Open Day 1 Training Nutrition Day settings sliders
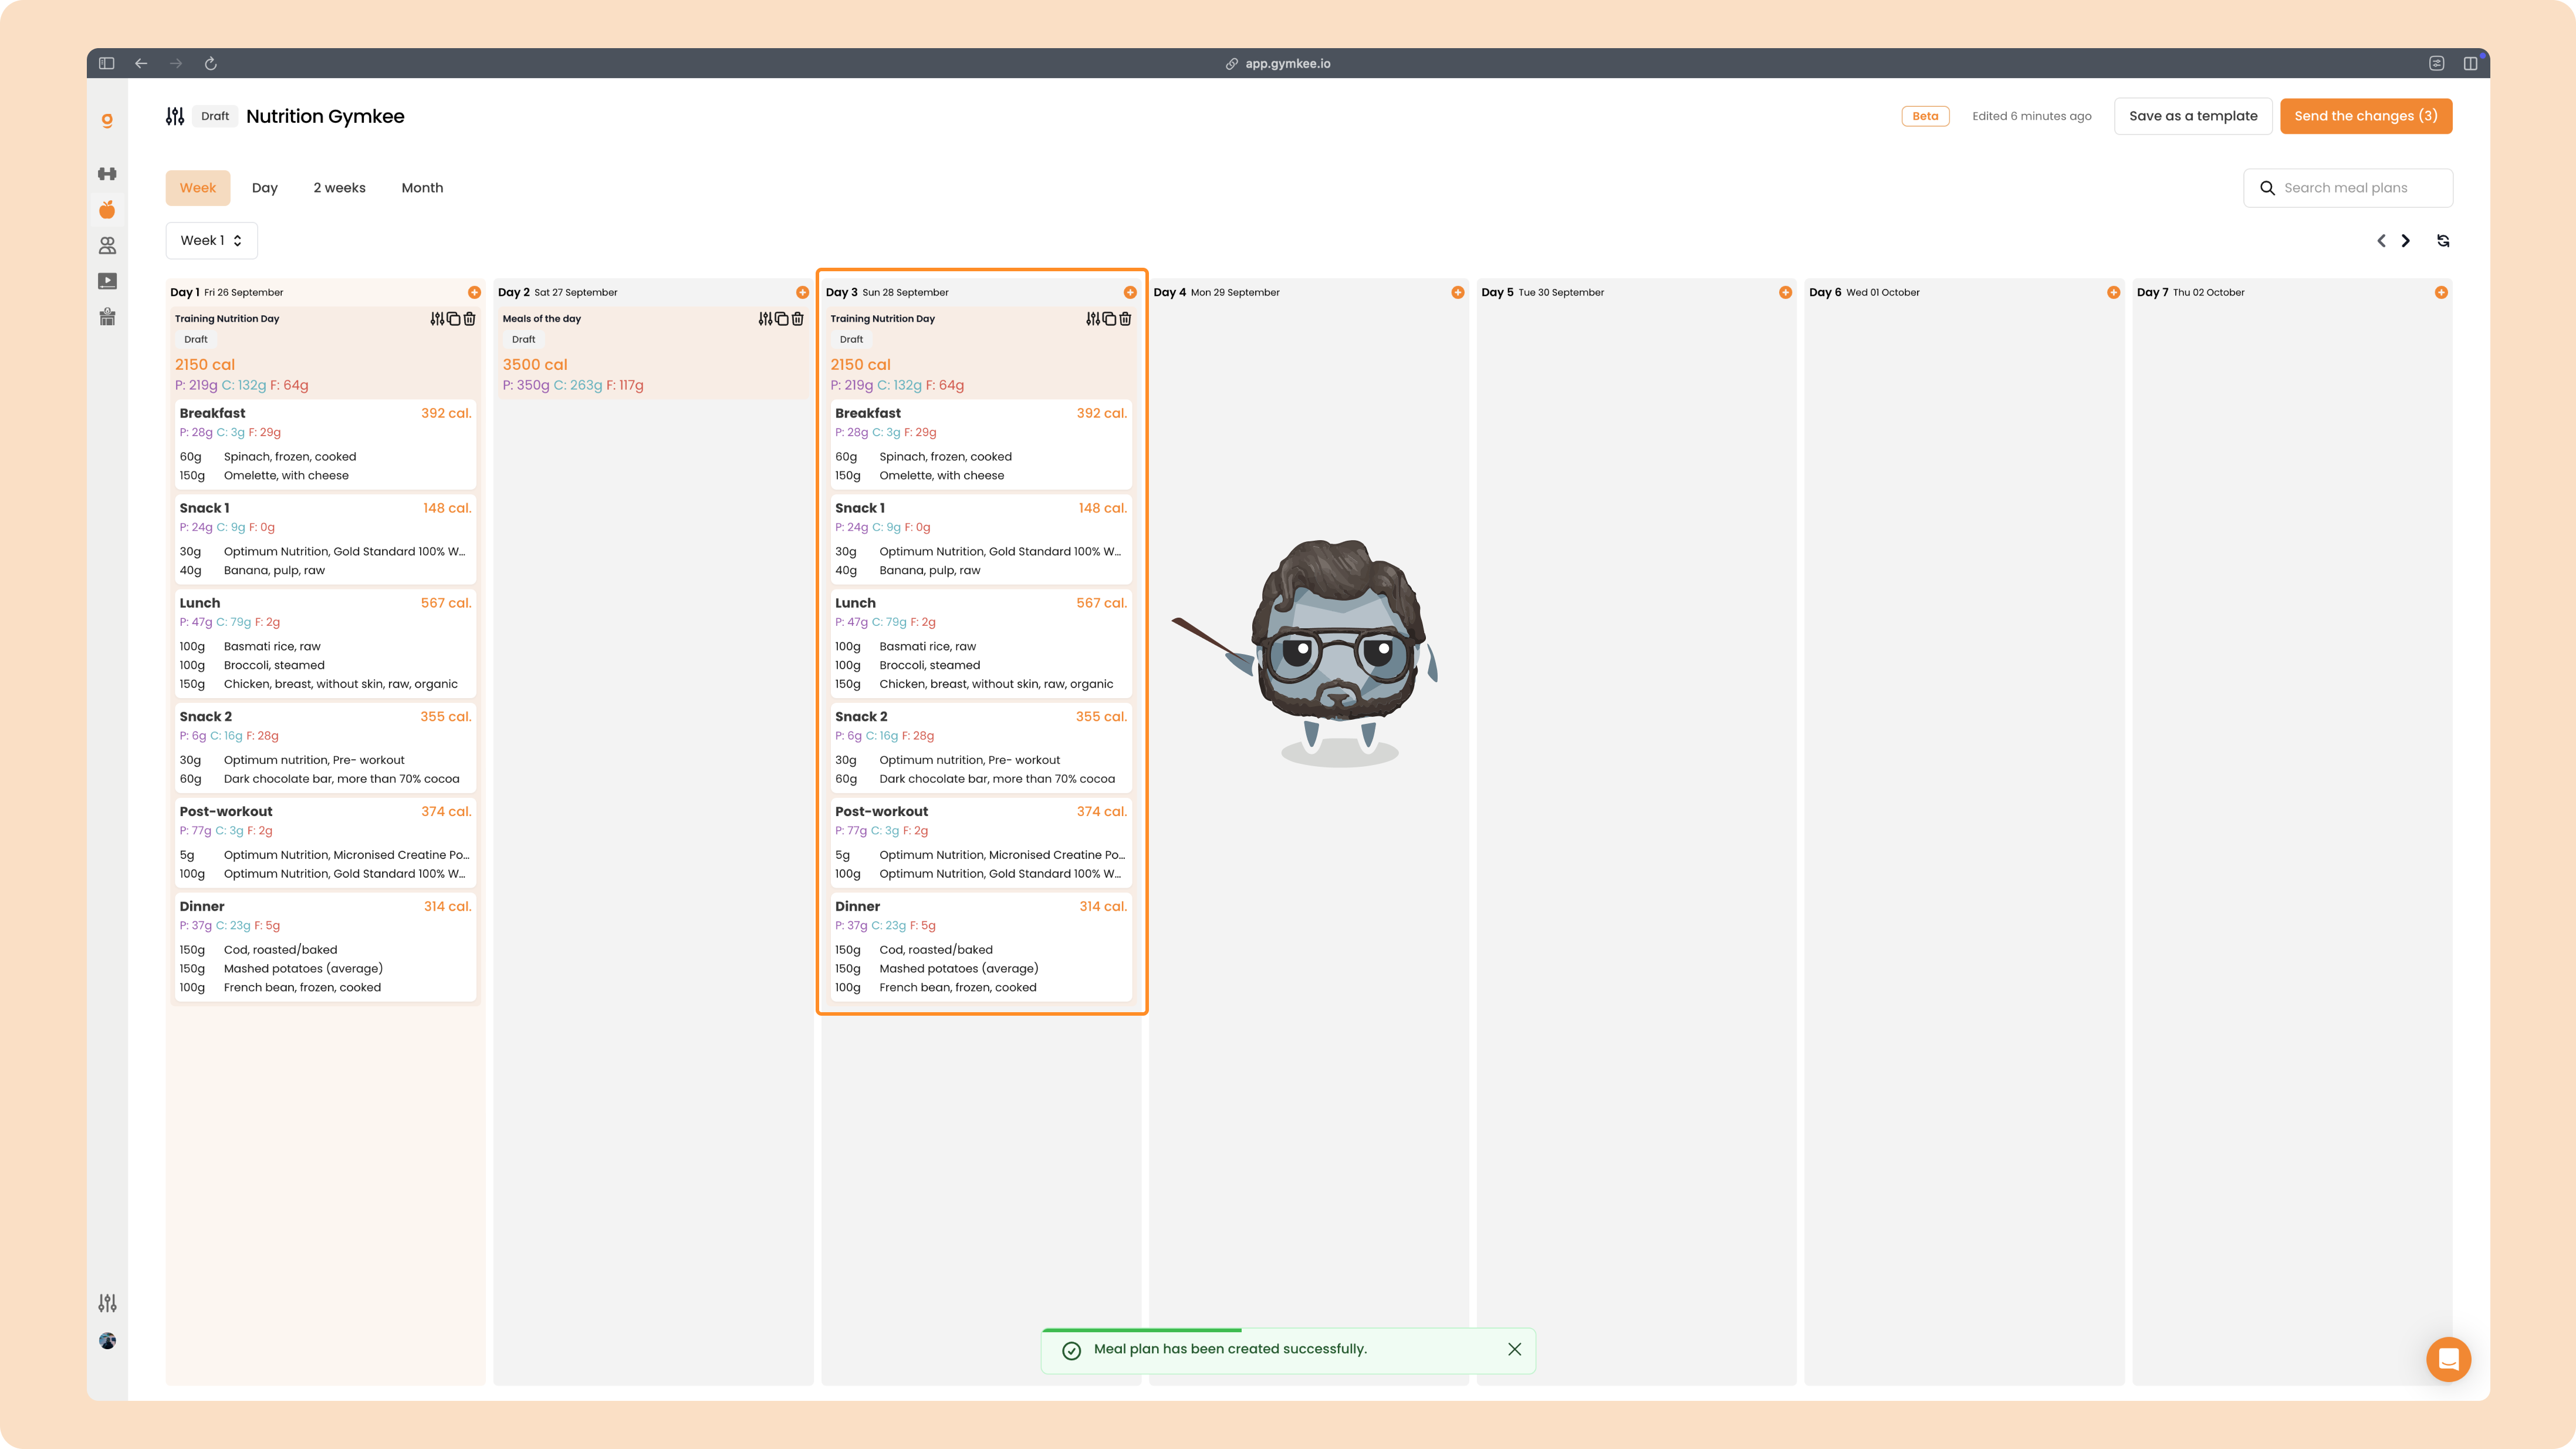Screen dimensions: 2576x1449 tap(437, 318)
